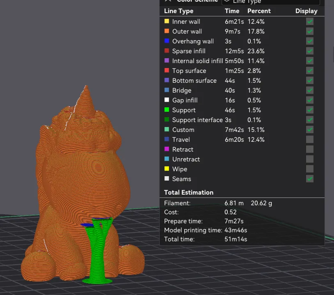Click the yellow Inner wall color swatch

click(167, 21)
